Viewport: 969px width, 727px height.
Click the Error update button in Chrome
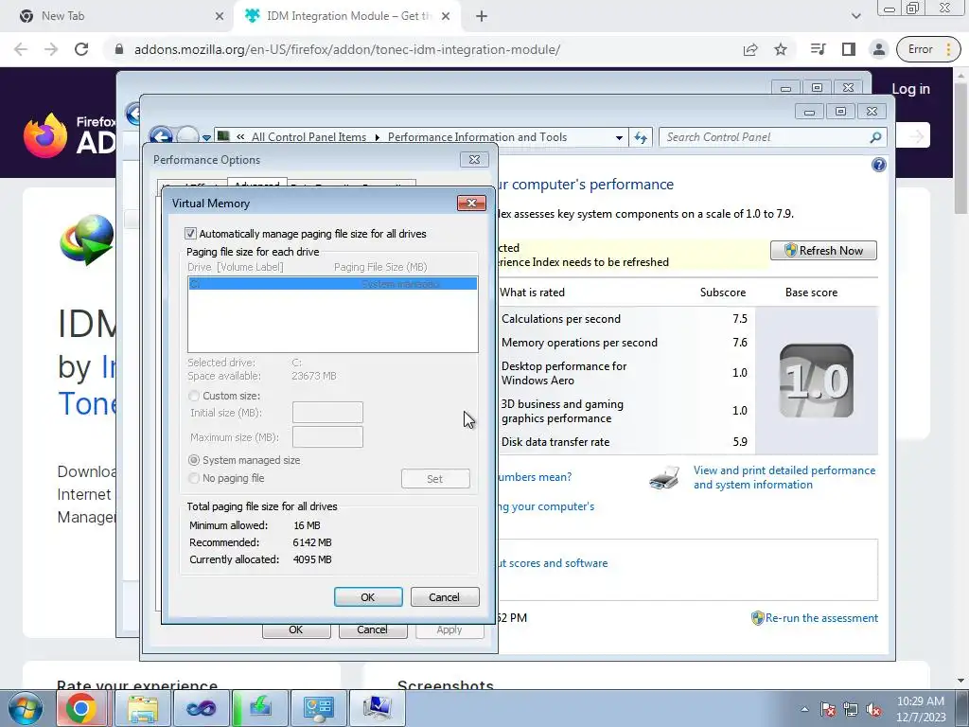(x=929, y=49)
